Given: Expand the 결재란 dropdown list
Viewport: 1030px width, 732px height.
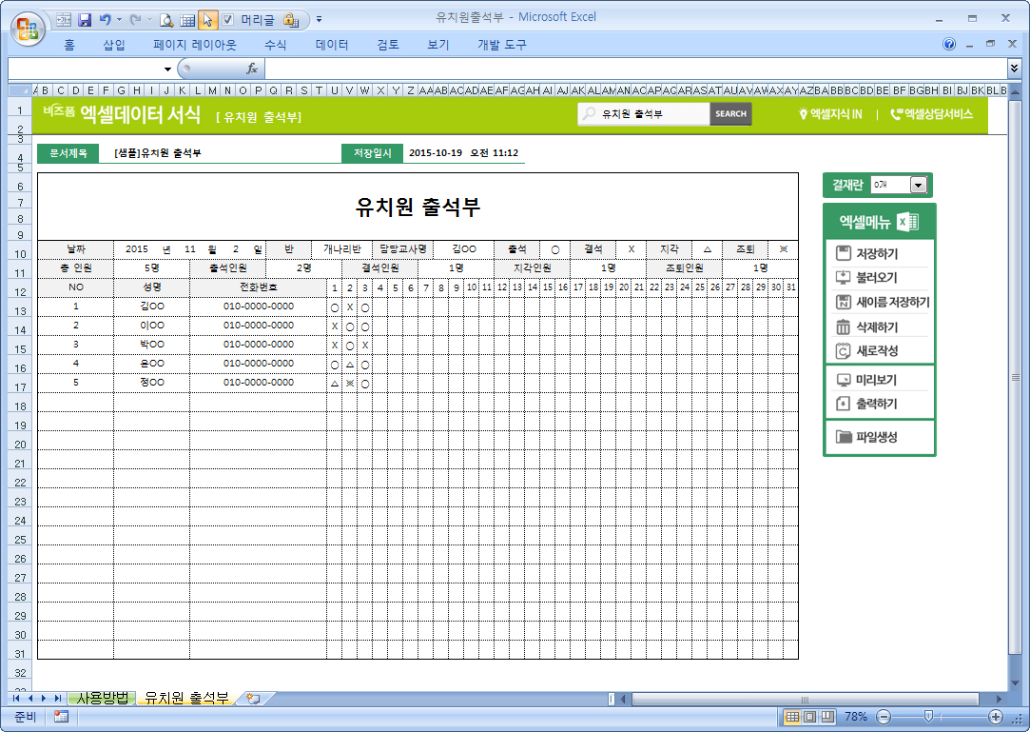Looking at the screenshot, I should (918, 186).
